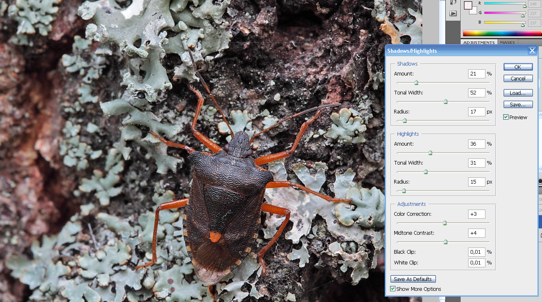The image size is (542, 302).
Task: Click the foreground color swatch
Action: (x=468, y=5)
